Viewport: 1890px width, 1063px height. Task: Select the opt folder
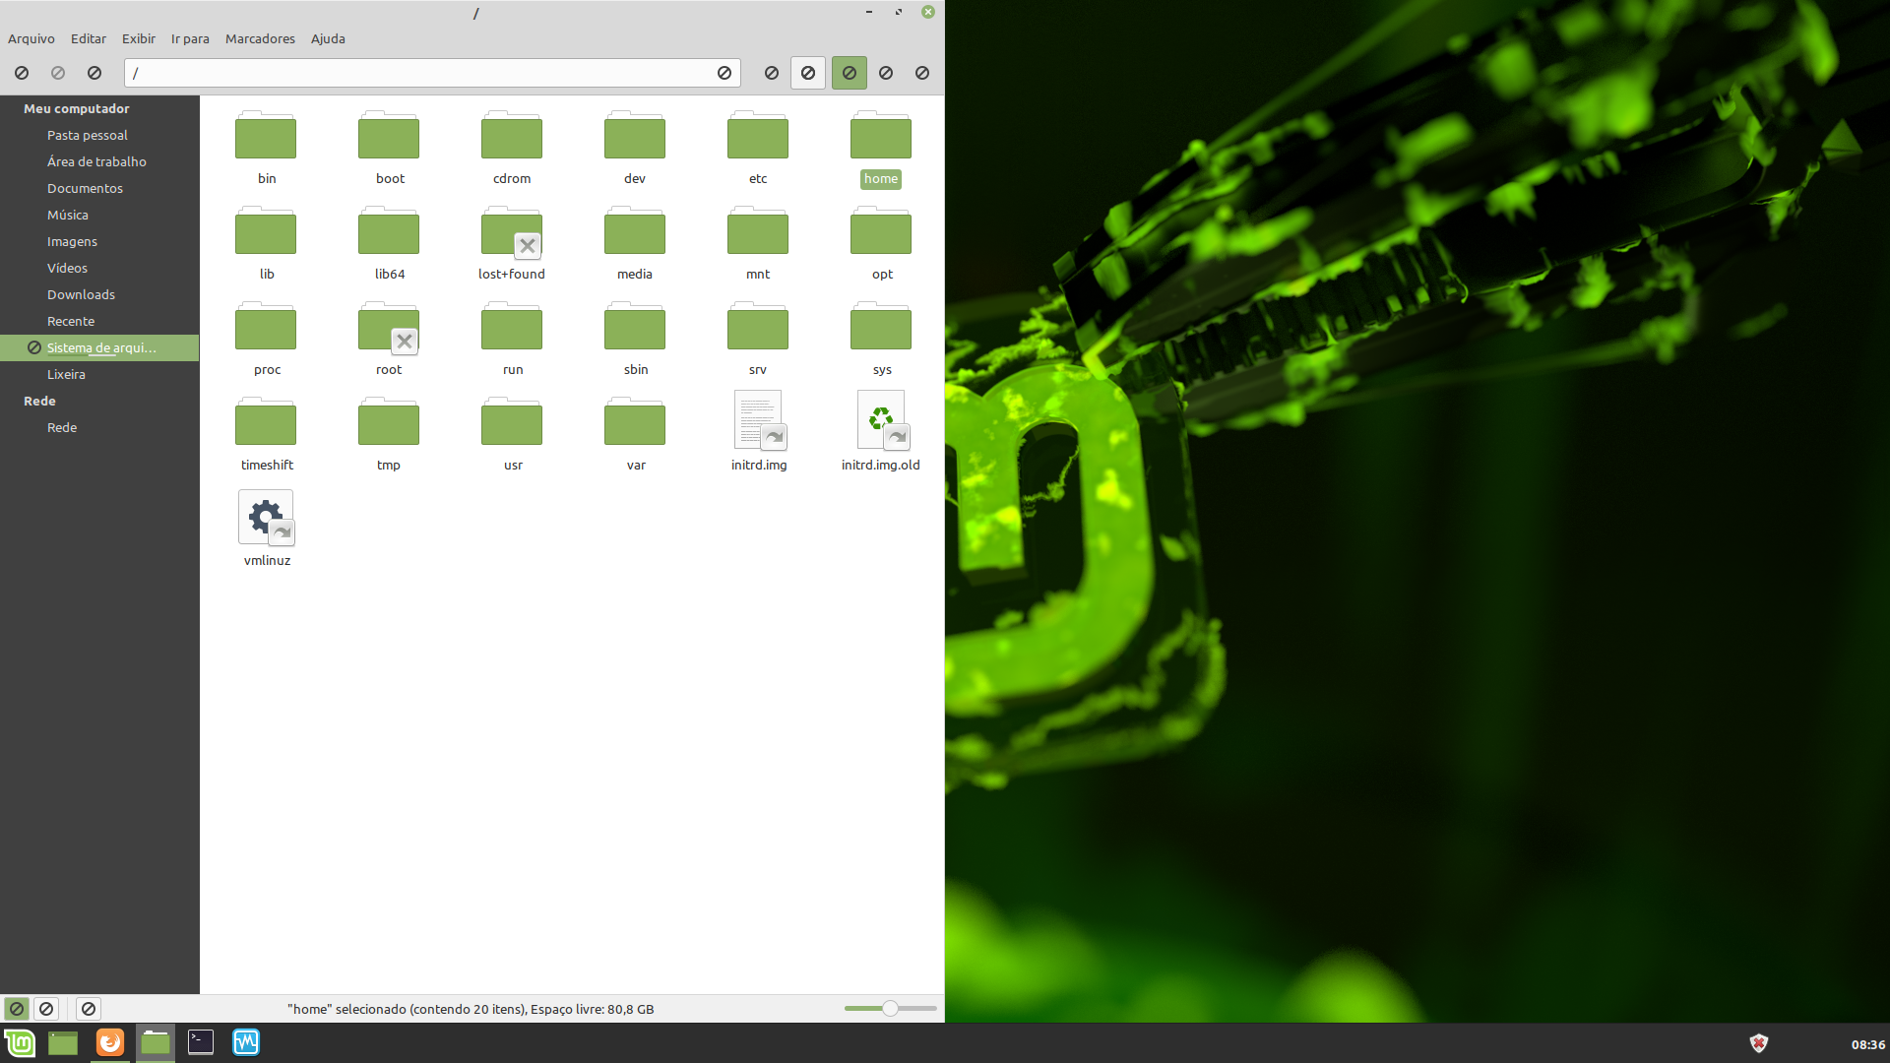881,243
